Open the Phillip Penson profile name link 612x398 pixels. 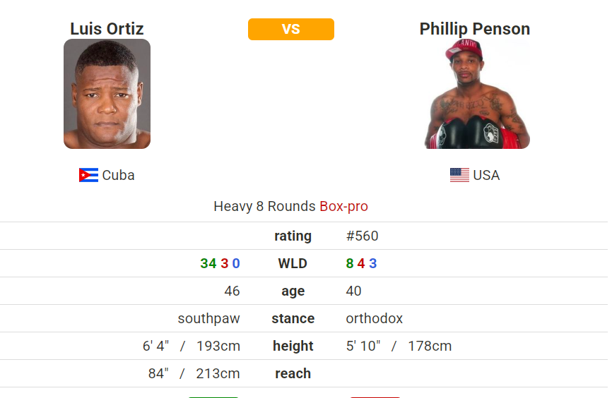[x=474, y=29]
